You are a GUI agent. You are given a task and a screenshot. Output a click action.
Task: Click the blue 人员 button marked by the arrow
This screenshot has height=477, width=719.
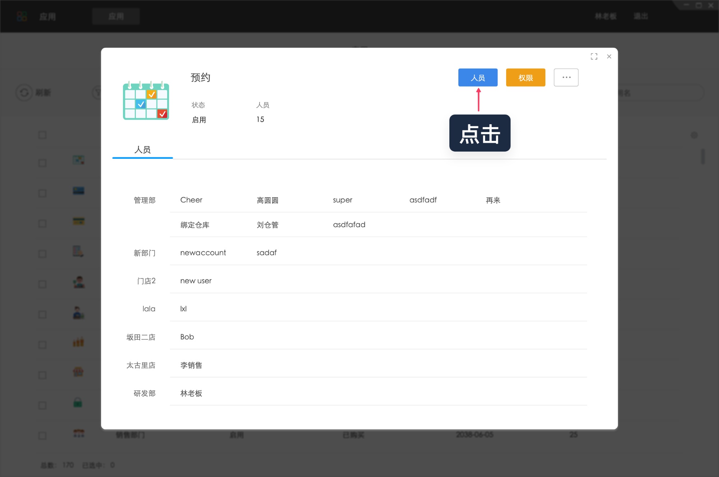click(478, 77)
